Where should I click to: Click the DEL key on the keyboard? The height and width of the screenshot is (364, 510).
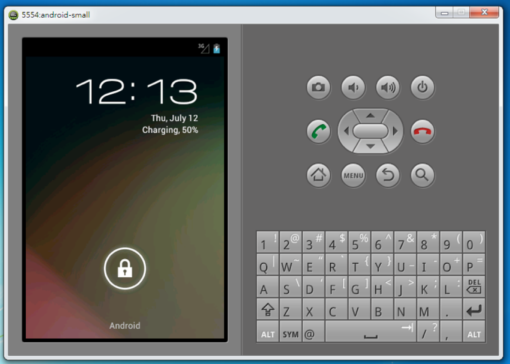click(x=474, y=286)
